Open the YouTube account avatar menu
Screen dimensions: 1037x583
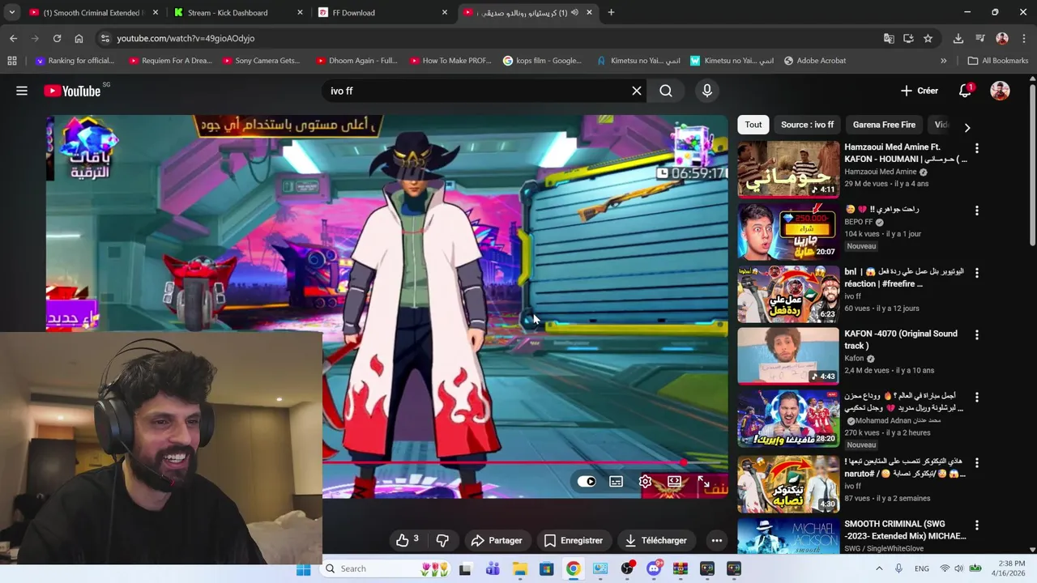pyautogui.click(x=1000, y=91)
